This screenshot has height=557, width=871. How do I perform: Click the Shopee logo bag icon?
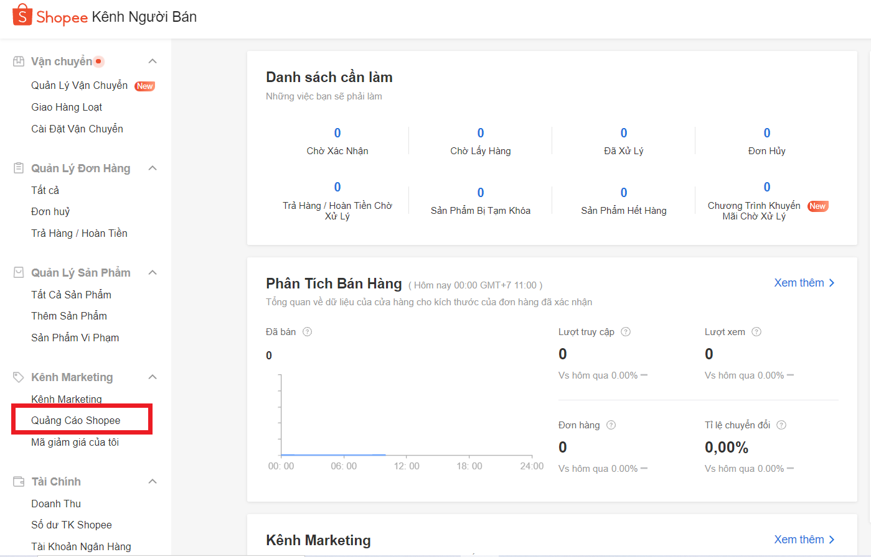22,15
